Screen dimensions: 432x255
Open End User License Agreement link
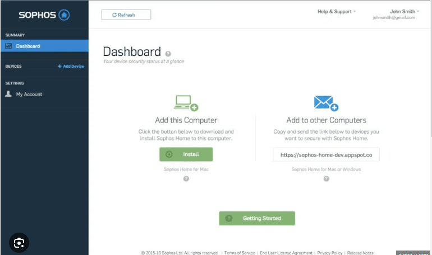(286, 253)
